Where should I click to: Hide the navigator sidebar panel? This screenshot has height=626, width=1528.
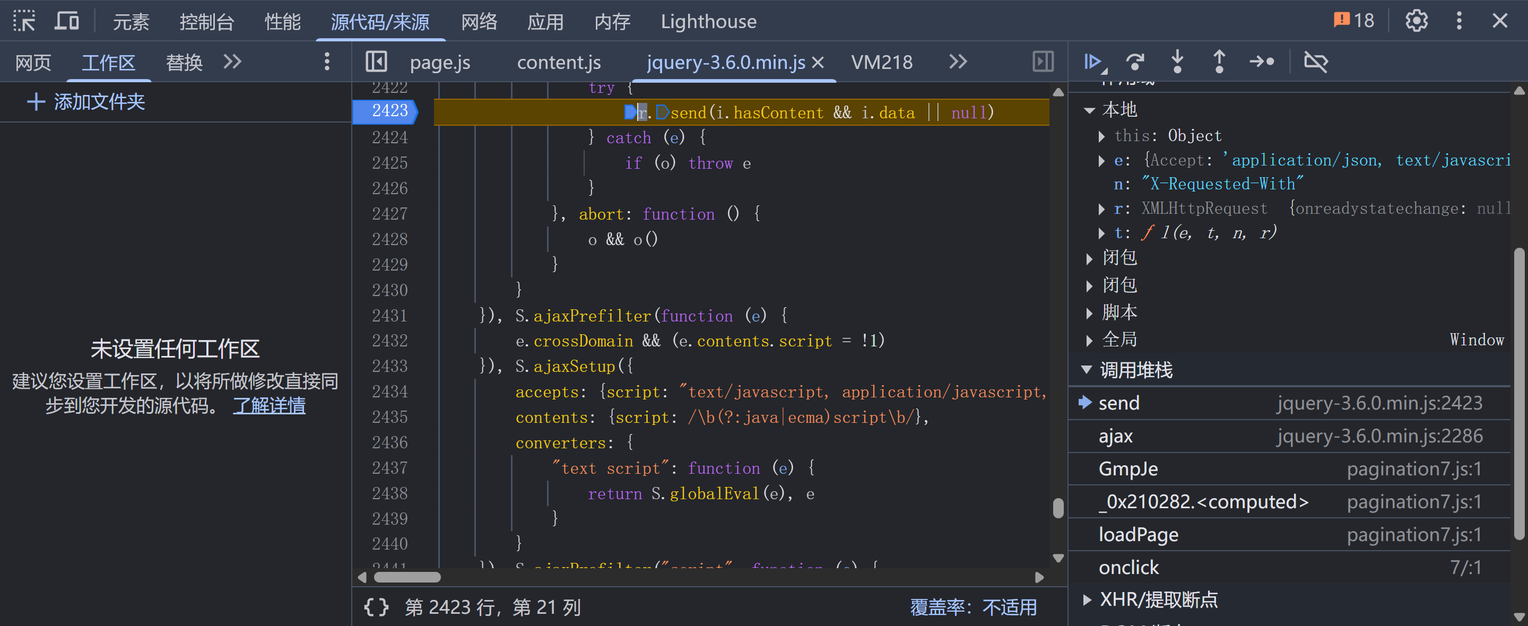[x=376, y=62]
